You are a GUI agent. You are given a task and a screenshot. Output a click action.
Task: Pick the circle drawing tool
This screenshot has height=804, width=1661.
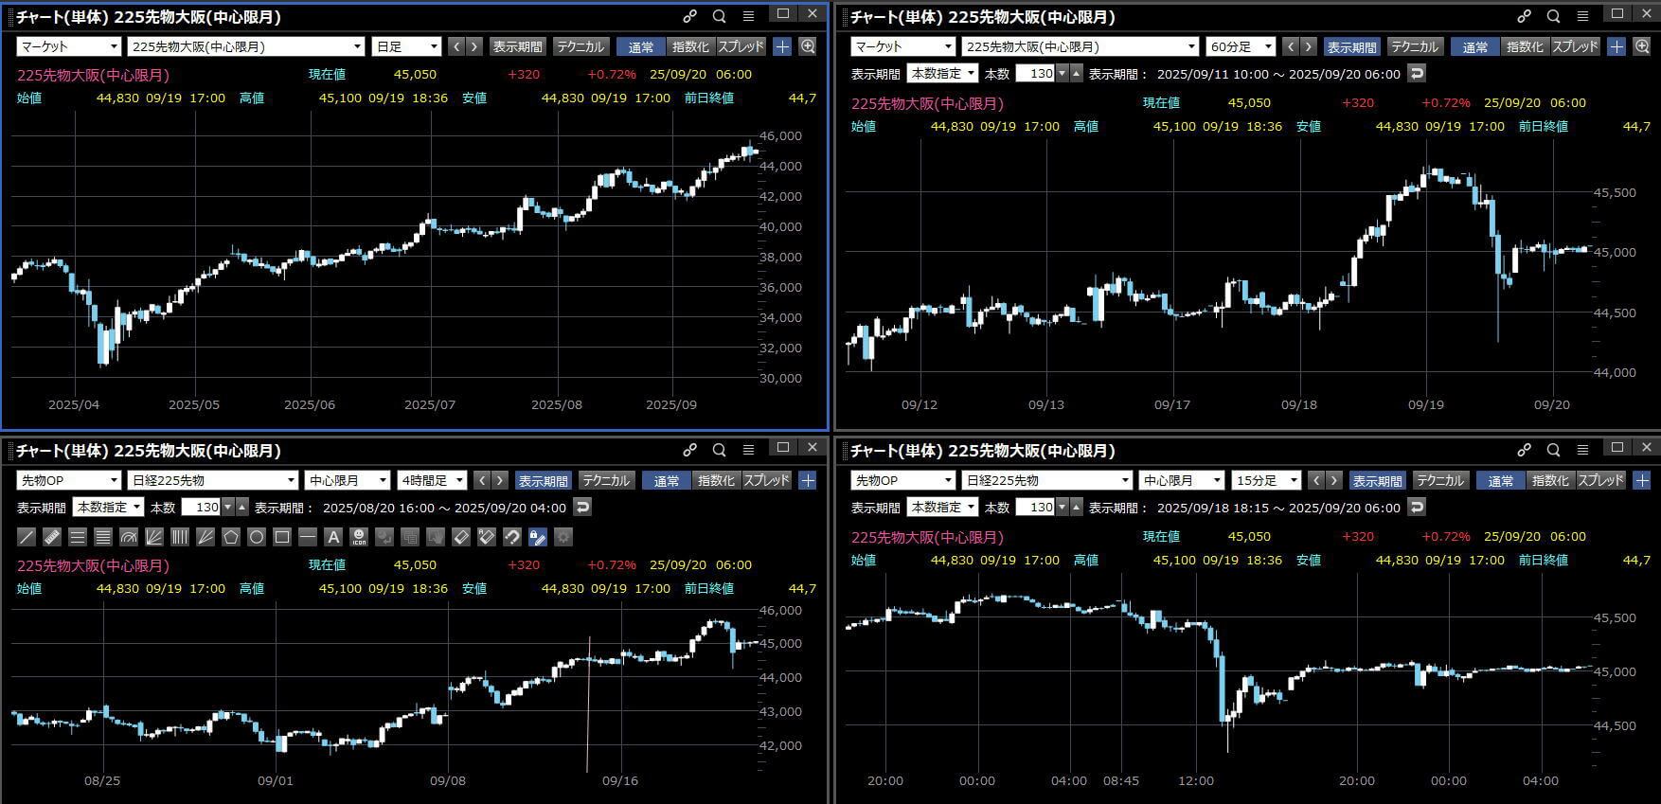[256, 537]
